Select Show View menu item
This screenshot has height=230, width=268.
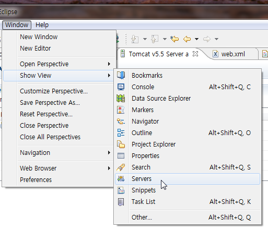click(59, 76)
